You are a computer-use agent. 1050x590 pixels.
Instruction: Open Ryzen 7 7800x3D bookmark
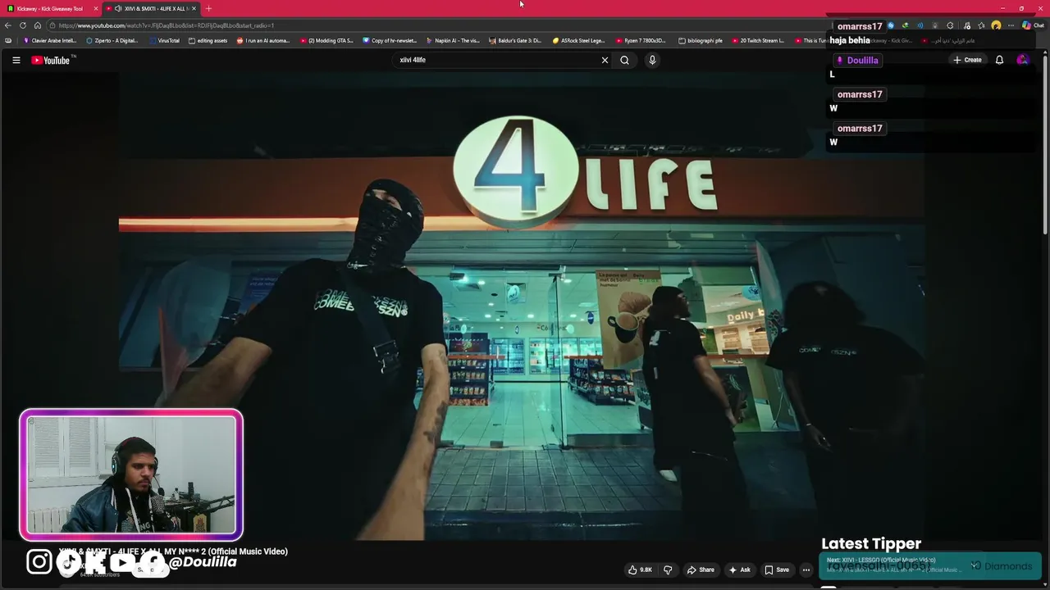tap(642, 40)
